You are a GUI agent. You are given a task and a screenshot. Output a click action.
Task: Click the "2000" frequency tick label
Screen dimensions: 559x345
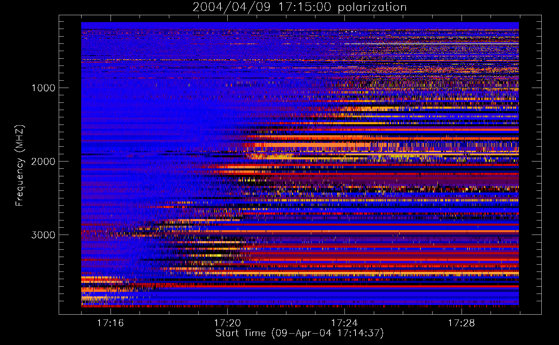tap(43, 161)
